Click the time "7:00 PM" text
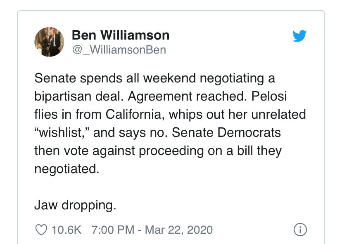 tap(113, 230)
